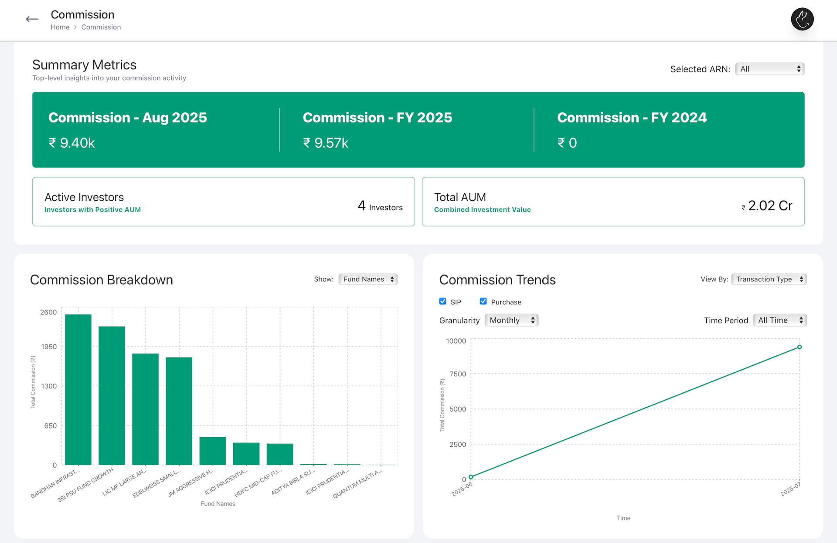Click the 2025-07 trend data point
The width and height of the screenshot is (837, 543).
[x=799, y=347]
